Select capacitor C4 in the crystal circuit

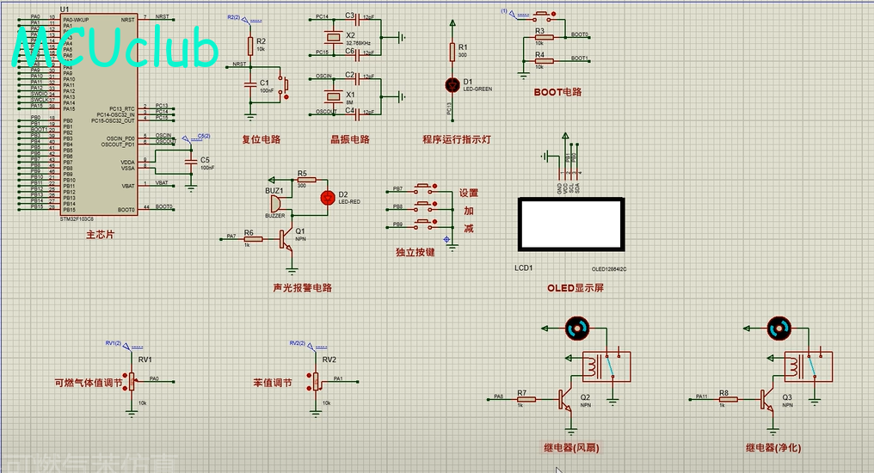(x=356, y=114)
